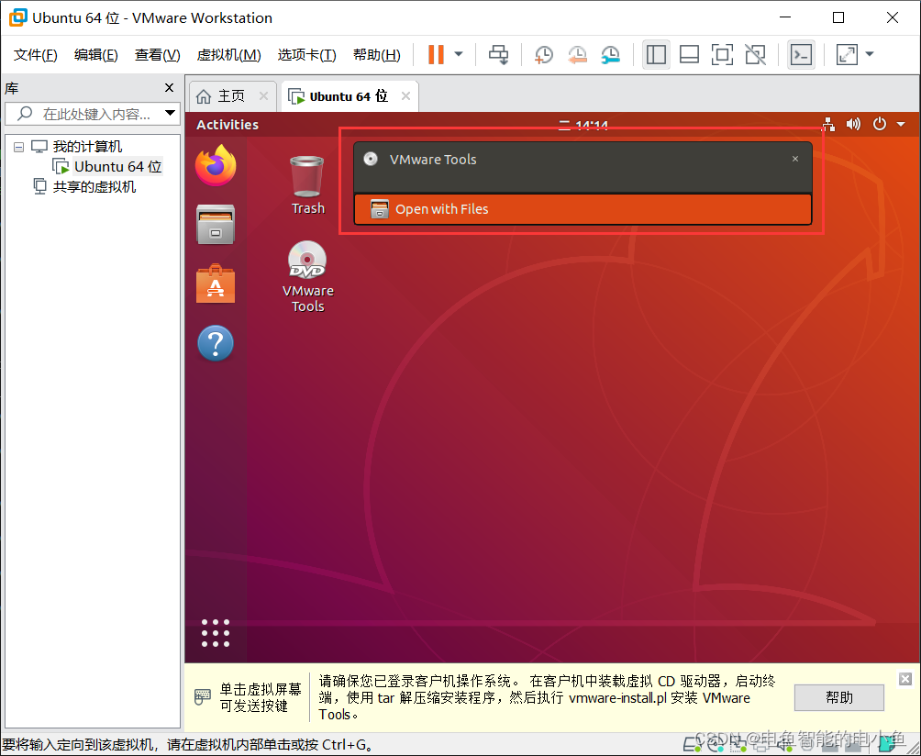
Task: Collapse the 我的计算机 tree node
Action: pos(18,147)
